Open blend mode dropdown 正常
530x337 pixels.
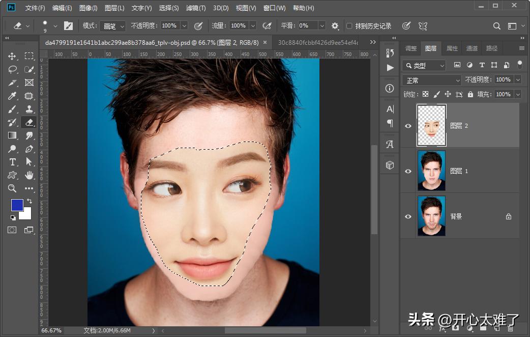tap(431, 80)
